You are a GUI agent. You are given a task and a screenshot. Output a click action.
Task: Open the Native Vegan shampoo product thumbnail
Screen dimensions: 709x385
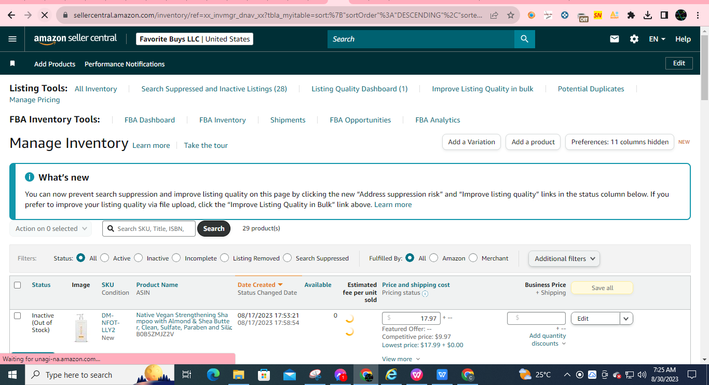(80, 327)
